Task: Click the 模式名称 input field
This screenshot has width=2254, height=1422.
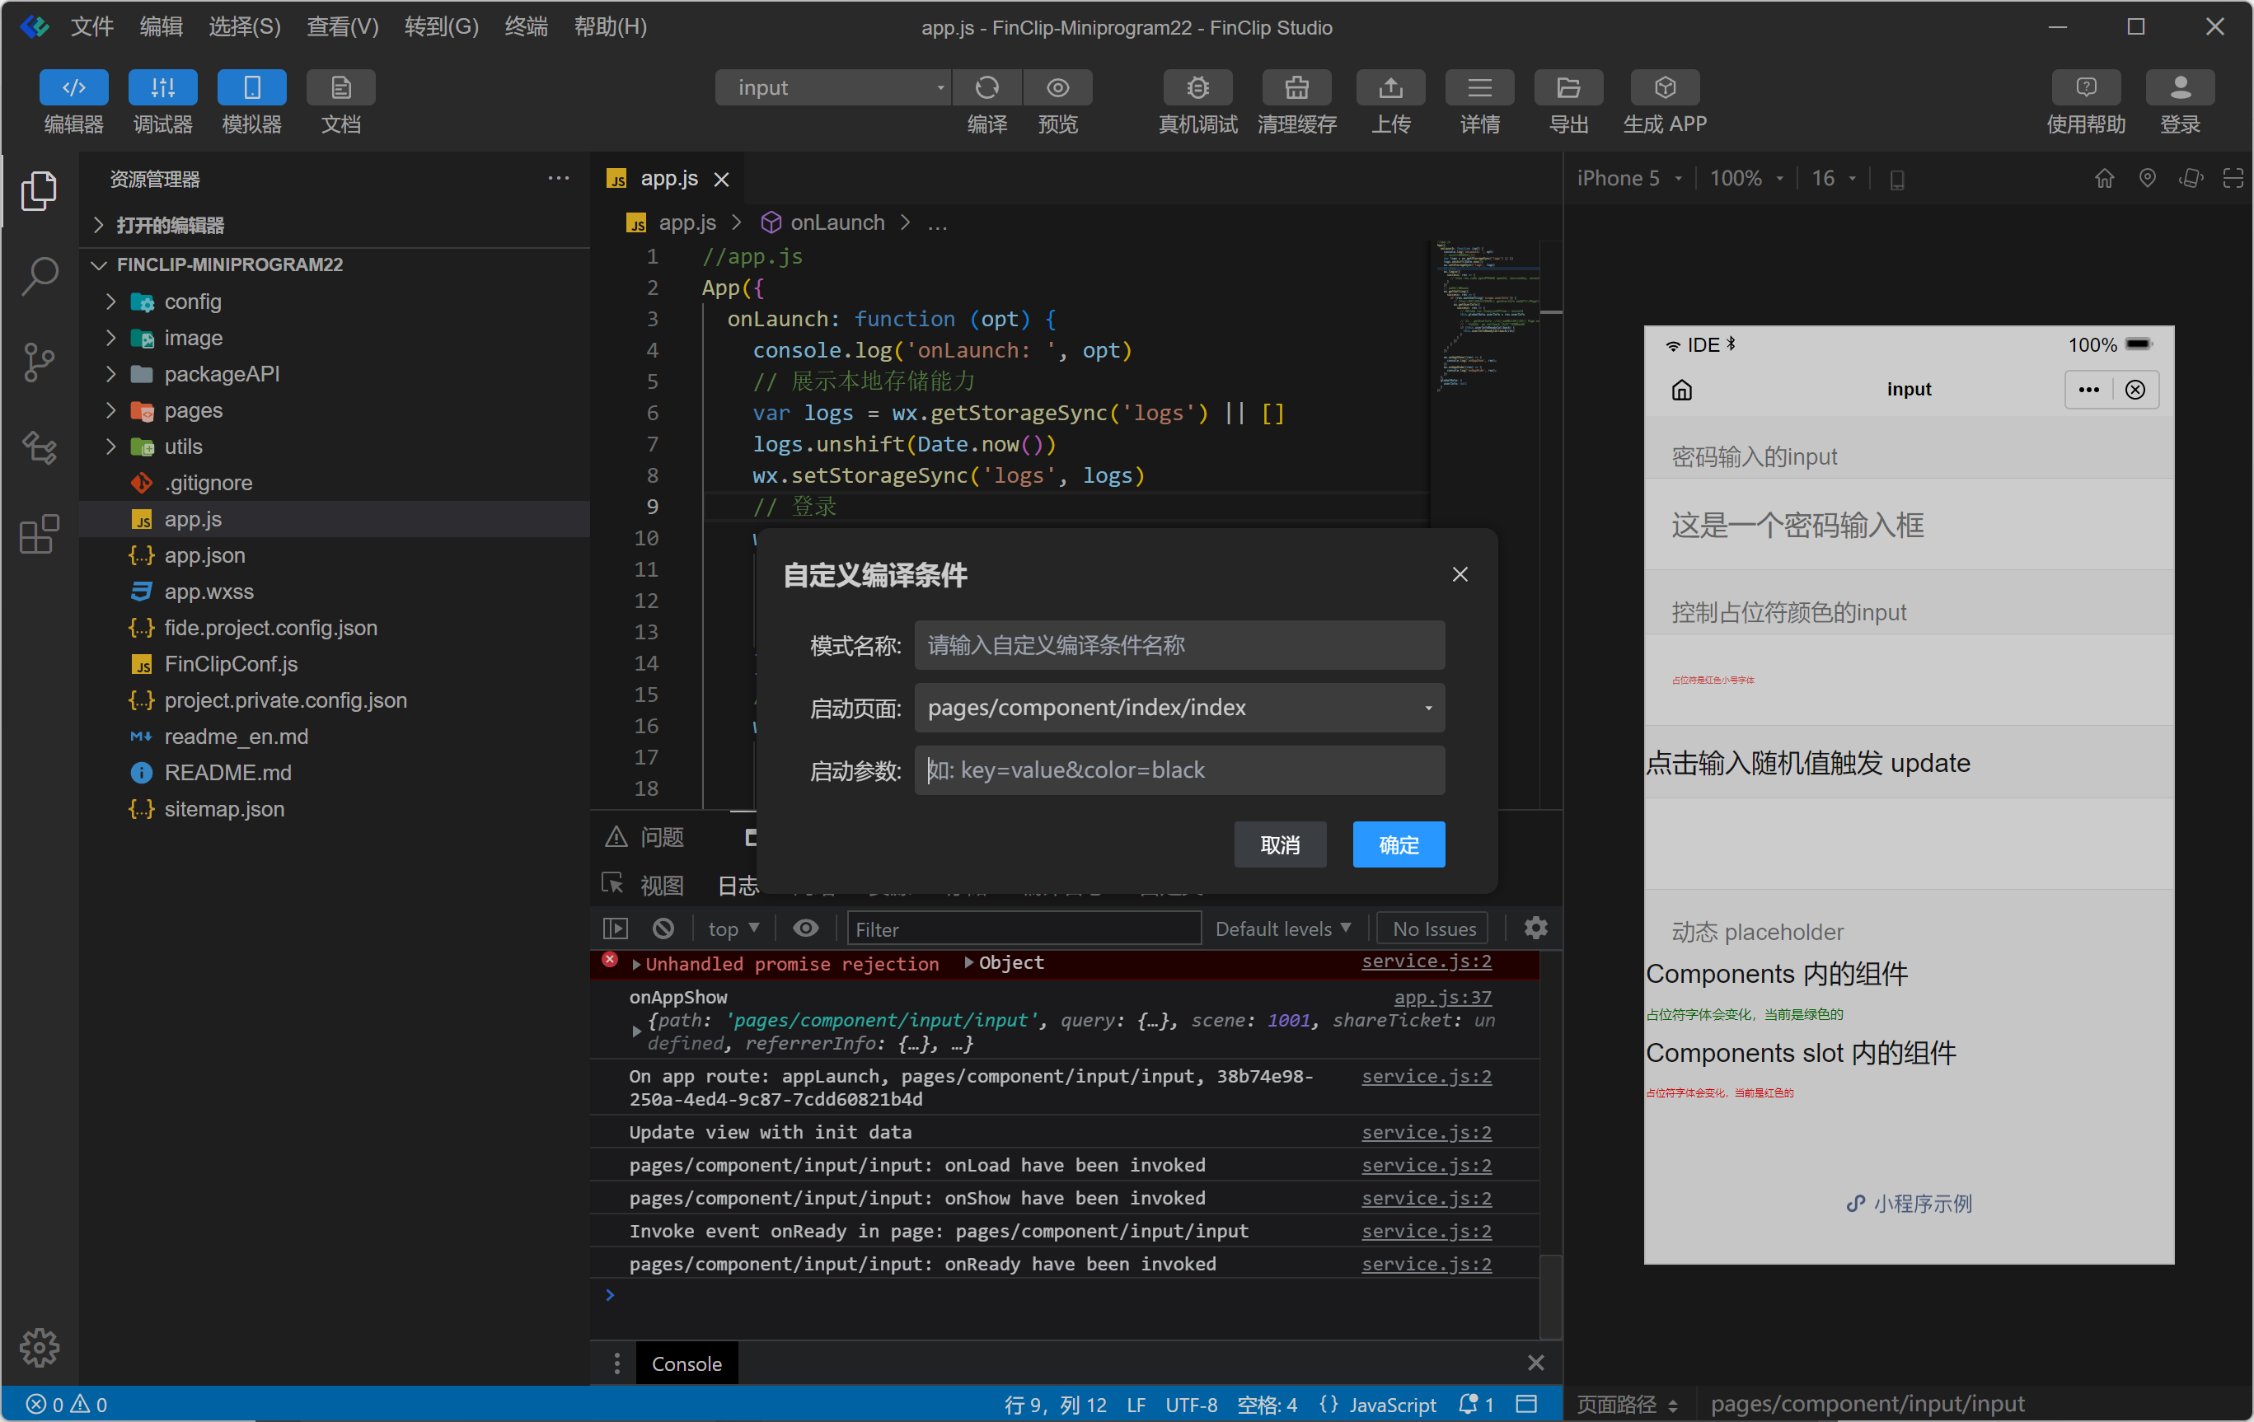Action: (1179, 646)
